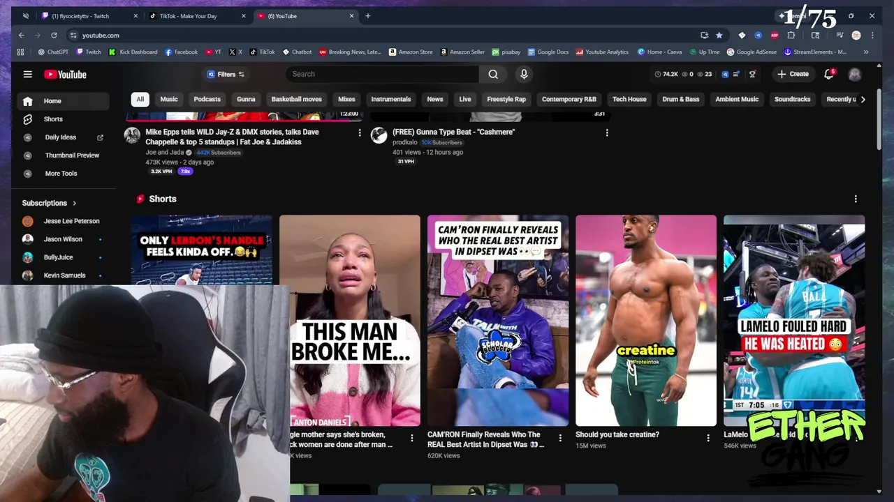This screenshot has height=502, width=894.
Task: Select the Ambient Music chip
Action: [737, 99]
